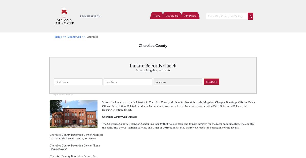Open the Home navigation tab
This screenshot has width=306, height=158.
click(157, 16)
